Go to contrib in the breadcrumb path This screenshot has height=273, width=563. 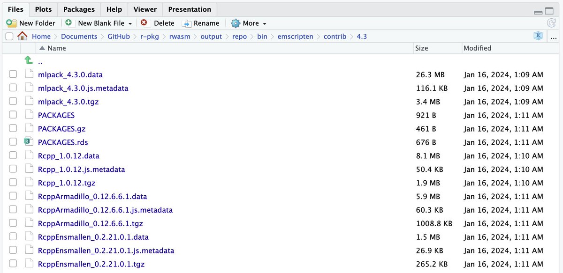point(335,37)
